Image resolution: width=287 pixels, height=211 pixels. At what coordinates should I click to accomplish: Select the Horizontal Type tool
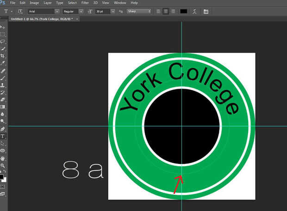[x=3, y=136]
